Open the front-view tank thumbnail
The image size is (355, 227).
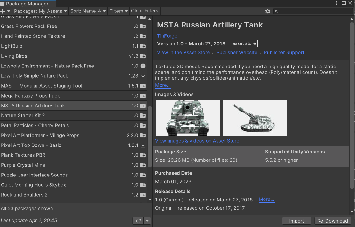coord(188,118)
